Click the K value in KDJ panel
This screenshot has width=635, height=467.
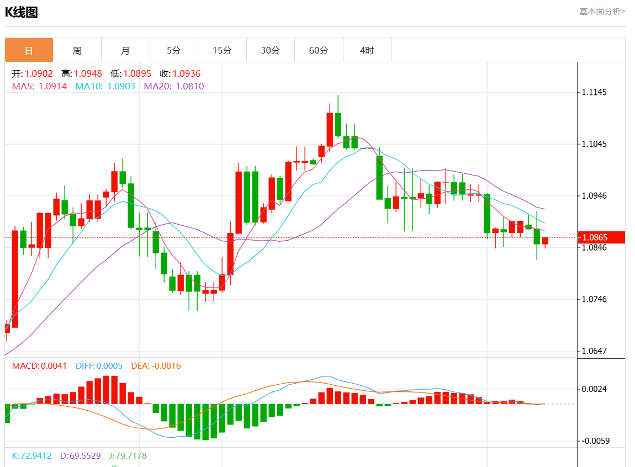[31, 456]
